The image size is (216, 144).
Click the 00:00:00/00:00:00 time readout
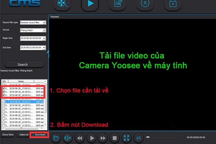pos(196,137)
